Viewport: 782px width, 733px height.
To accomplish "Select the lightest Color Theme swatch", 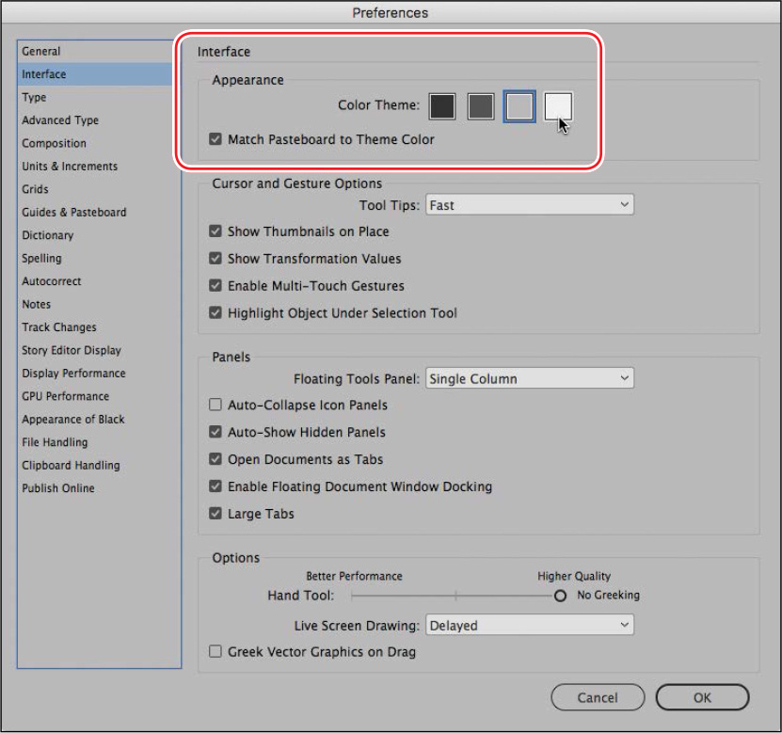I will point(558,106).
